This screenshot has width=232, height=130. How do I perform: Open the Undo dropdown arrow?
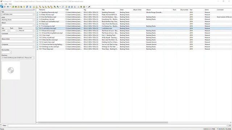(10, 7)
